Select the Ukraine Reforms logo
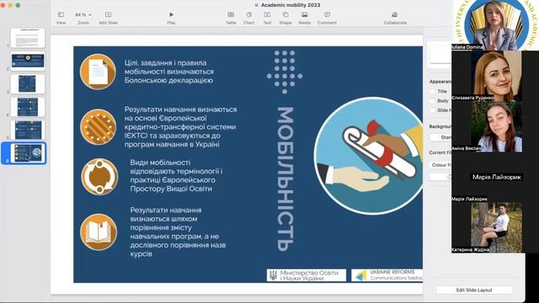The image size is (539, 303). tap(387, 275)
